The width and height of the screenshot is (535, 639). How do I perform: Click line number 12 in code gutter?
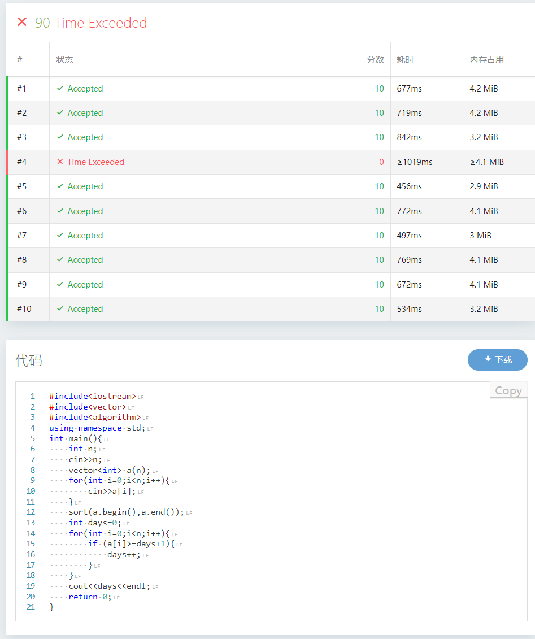[31, 512]
